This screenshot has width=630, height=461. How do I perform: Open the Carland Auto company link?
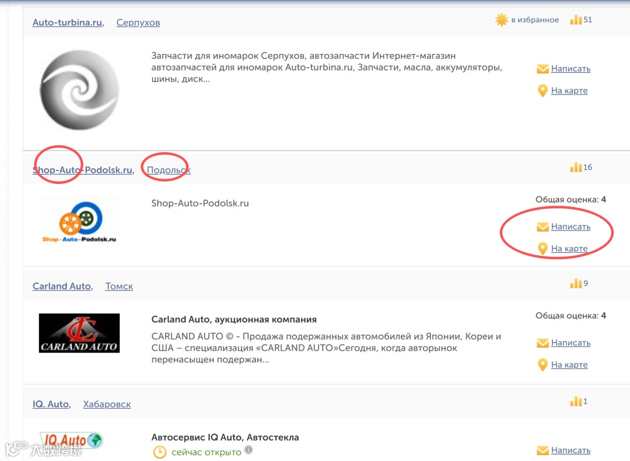click(x=61, y=286)
